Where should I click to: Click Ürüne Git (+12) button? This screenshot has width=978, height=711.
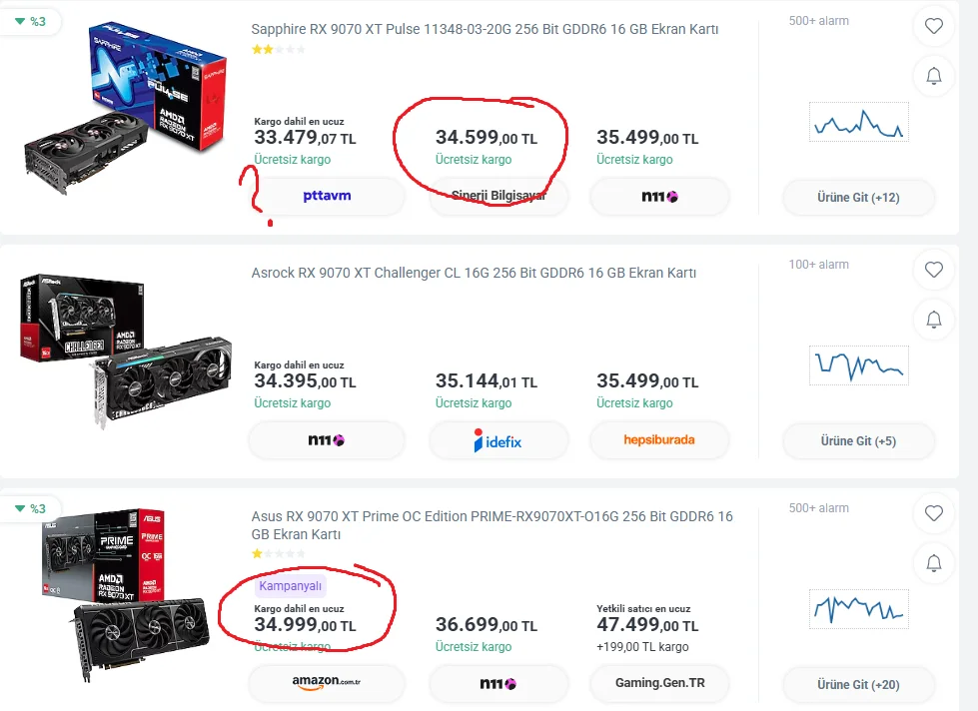(x=858, y=197)
